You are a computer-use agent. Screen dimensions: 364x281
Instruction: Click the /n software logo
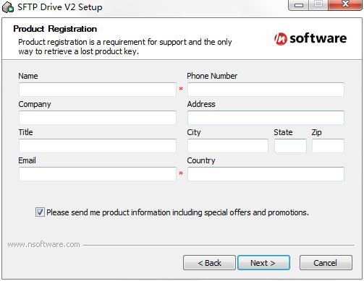point(310,38)
